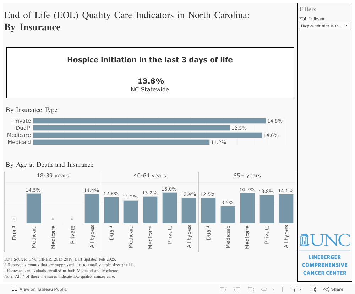Click the 65+ years Dual bar
The width and height of the screenshot is (355, 294).
[208, 210]
